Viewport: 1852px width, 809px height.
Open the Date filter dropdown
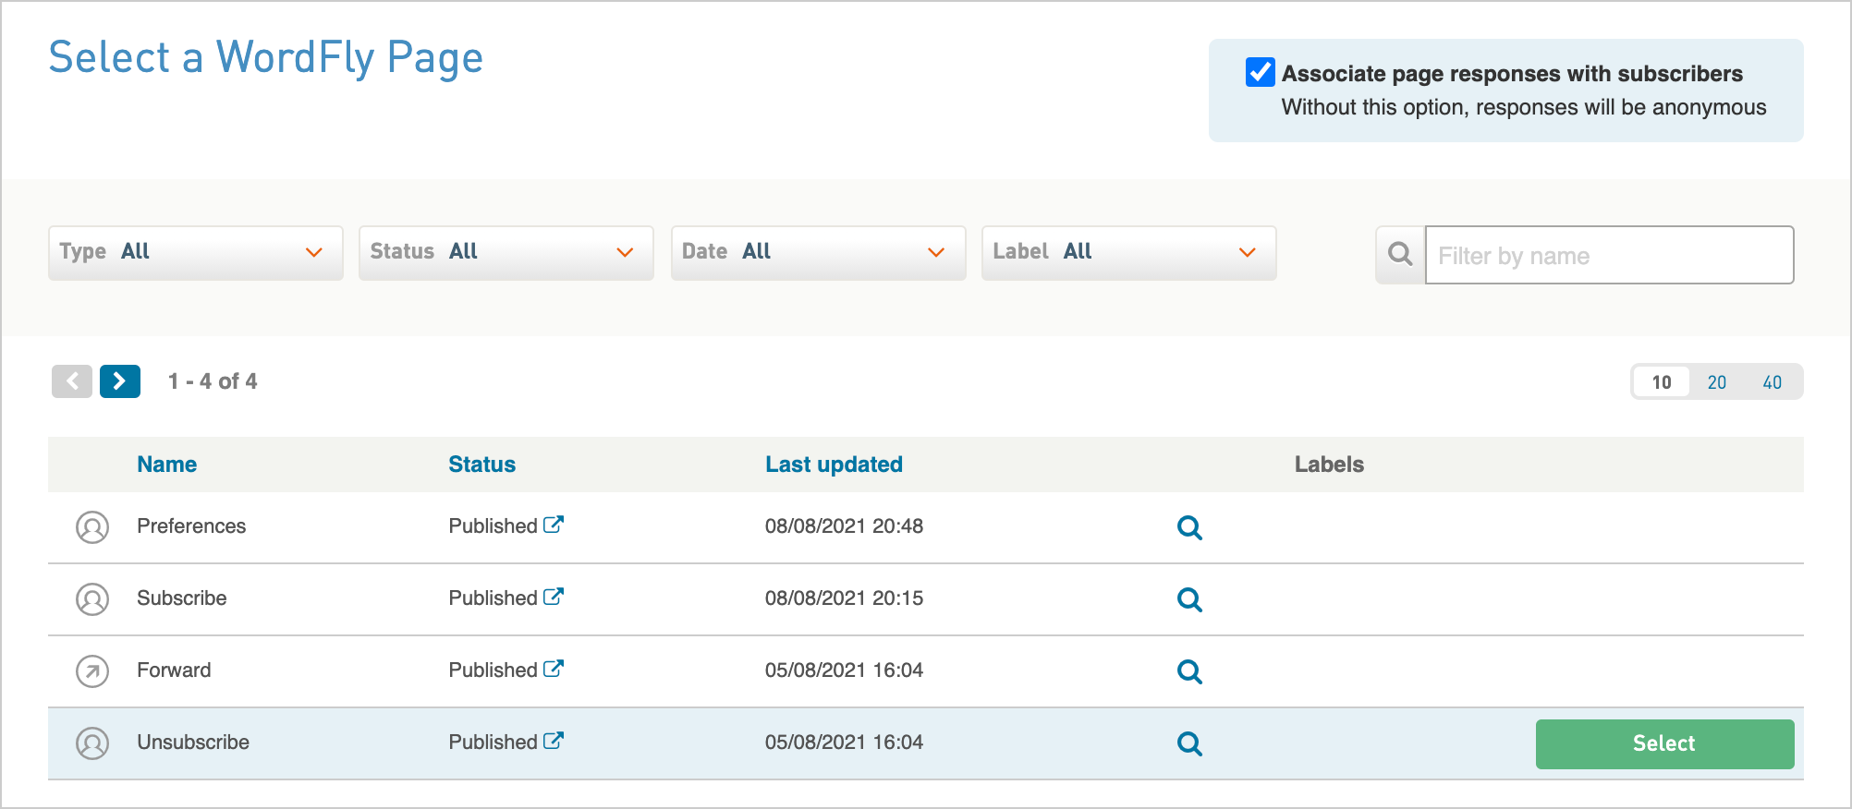(819, 252)
